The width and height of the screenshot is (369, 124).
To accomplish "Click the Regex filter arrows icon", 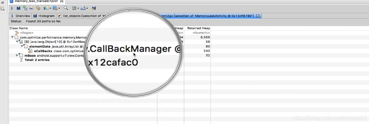I will click(x=17, y=33).
